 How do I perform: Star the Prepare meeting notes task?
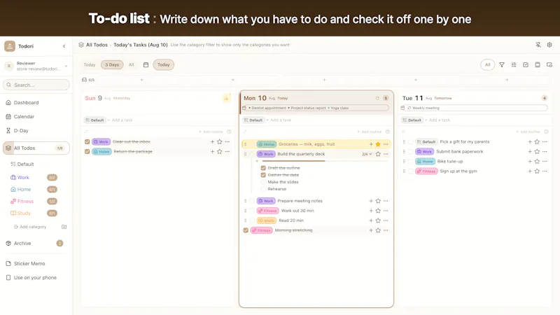click(378, 201)
